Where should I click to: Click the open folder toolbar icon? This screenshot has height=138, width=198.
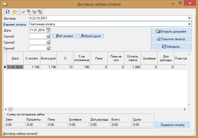(15, 12)
